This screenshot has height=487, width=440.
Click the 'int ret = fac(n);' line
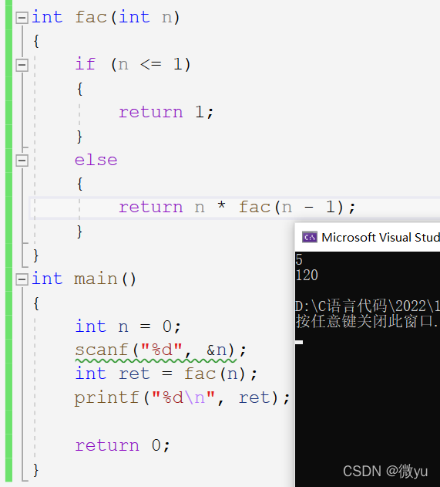[x=166, y=374]
